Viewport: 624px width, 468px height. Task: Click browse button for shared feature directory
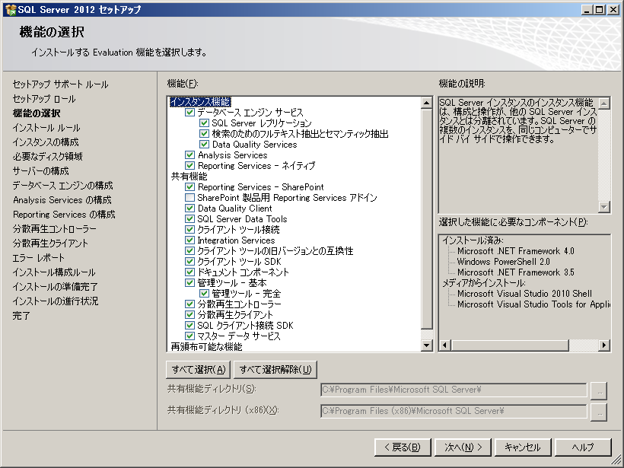click(x=599, y=390)
